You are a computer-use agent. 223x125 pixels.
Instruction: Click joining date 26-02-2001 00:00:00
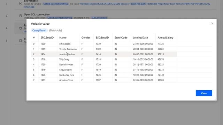pos(143,54)
